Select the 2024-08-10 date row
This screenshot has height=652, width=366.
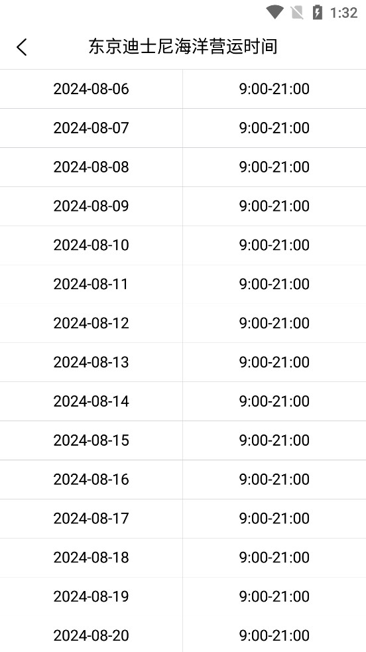click(x=183, y=245)
